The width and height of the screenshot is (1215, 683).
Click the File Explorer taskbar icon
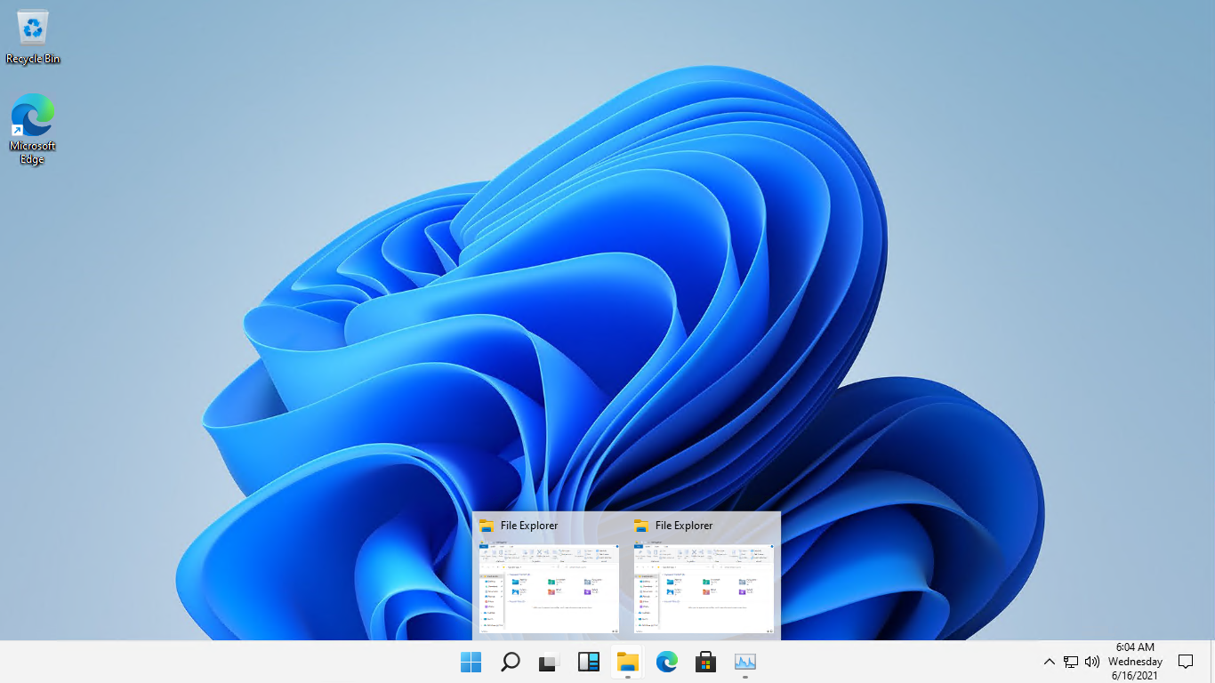point(627,662)
